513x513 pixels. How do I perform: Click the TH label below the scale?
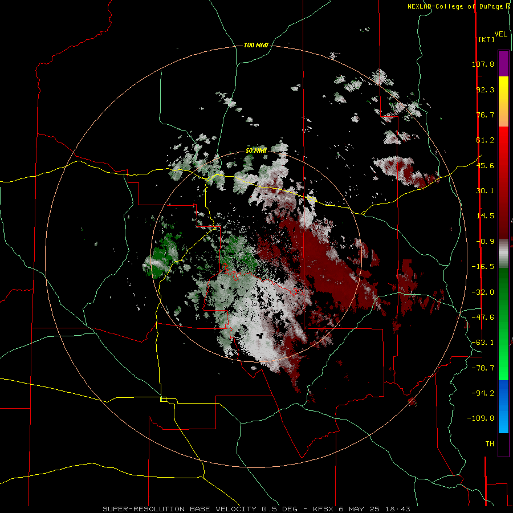coord(490,444)
